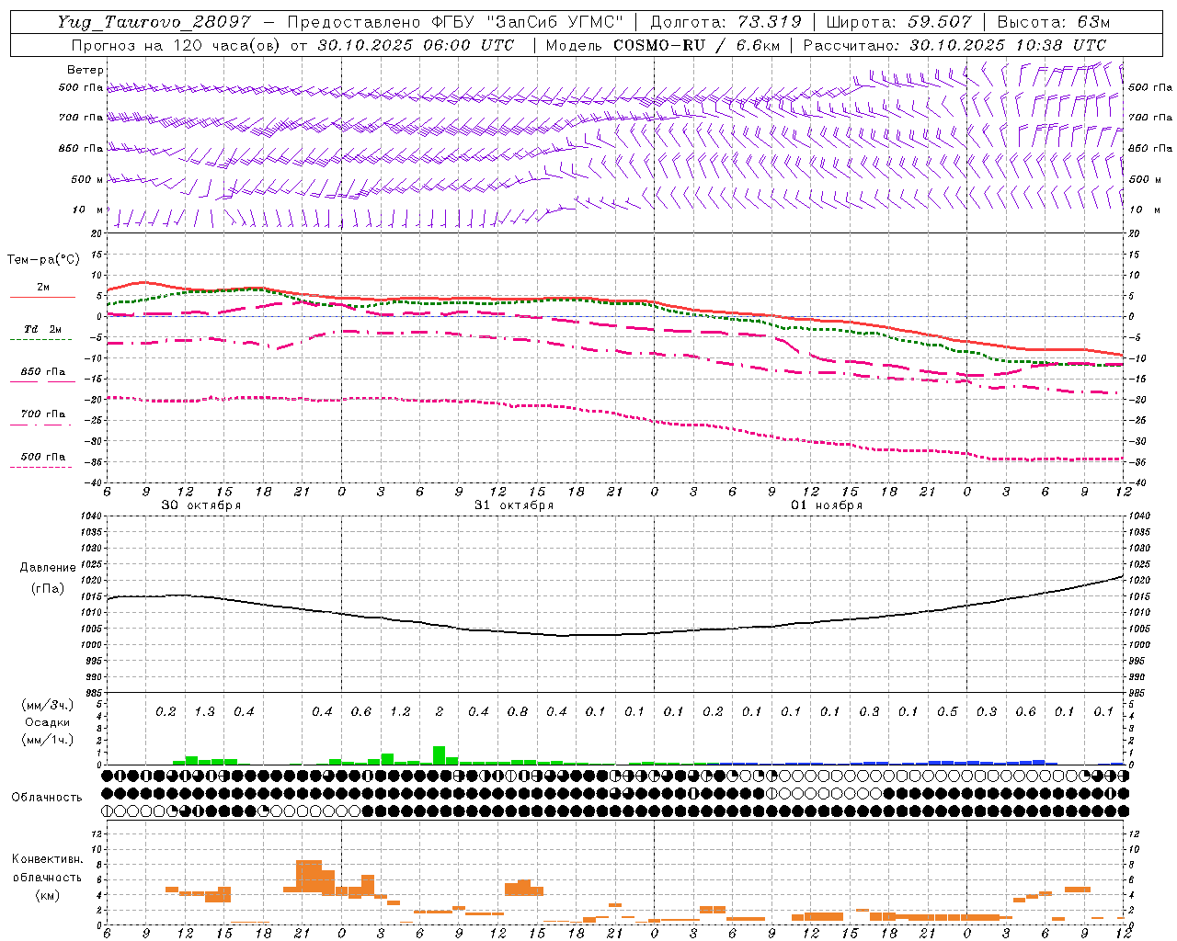This screenshot has height=941, width=1177.
Task: Click '1000' on the right pressure axis
Action: (1138, 645)
